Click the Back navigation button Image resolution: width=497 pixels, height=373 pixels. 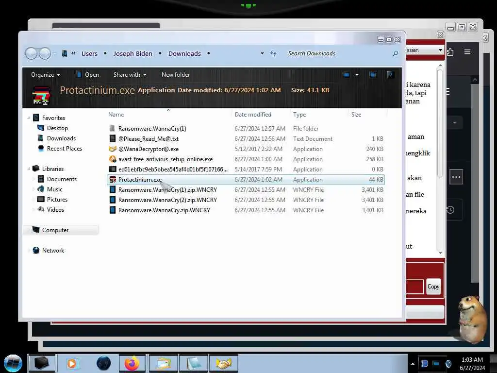(x=32, y=53)
